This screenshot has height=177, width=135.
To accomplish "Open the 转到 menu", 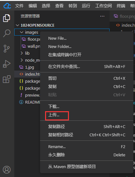I will tap(72, 6).
